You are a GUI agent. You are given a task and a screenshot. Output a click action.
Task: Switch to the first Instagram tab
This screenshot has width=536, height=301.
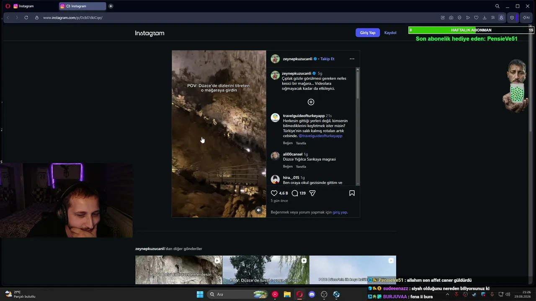pos(34,6)
